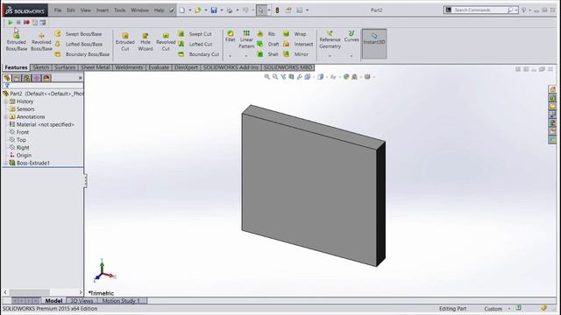Toggle the Select cursor tool
The height and width of the screenshot is (315, 561).
coord(261,10)
